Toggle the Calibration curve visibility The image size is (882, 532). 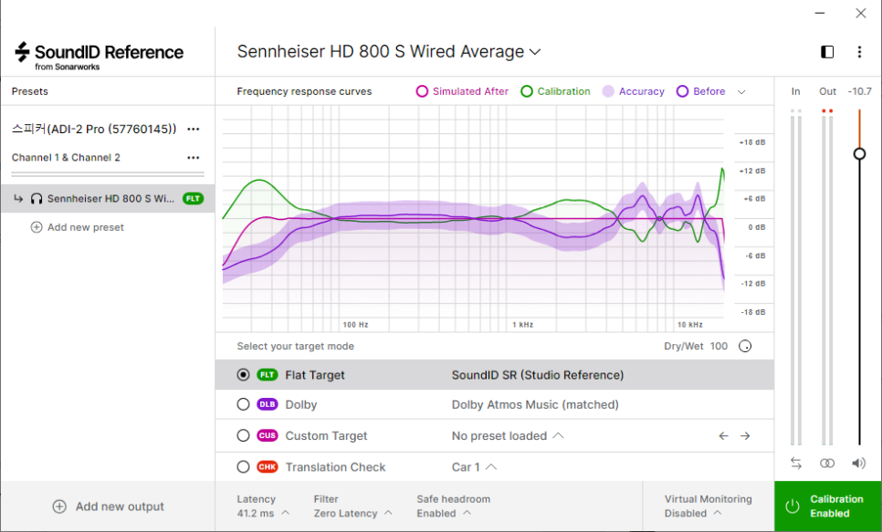(x=555, y=91)
